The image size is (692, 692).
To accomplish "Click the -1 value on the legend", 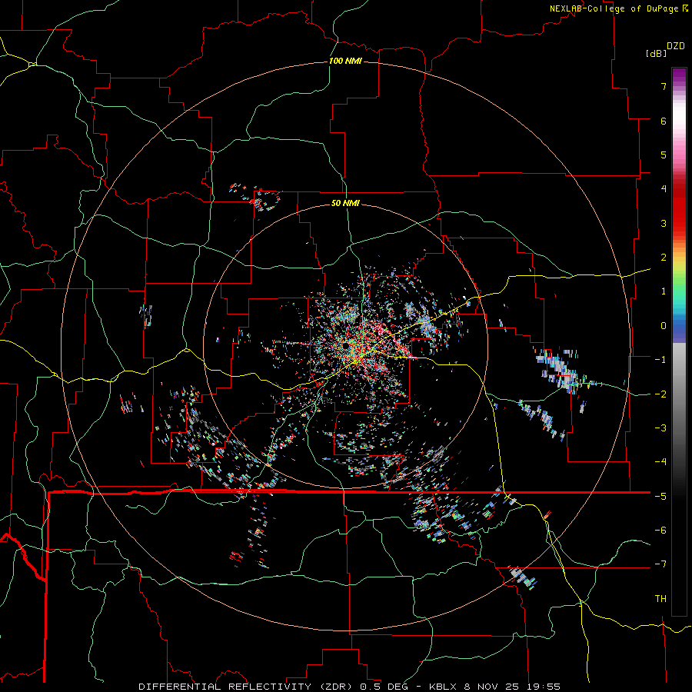I will pos(660,360).
